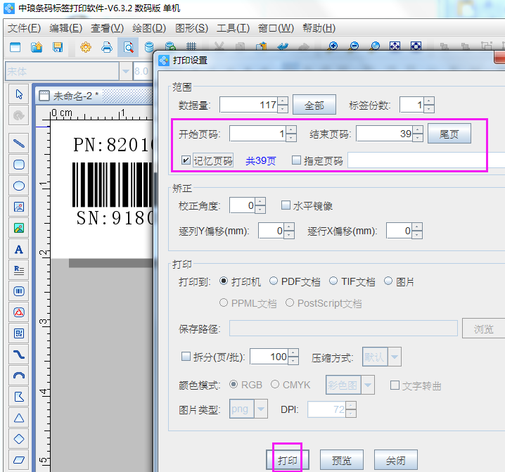Decrease the 结束页码 spinner value
Screen dimensions: 505x472
[x=418, y=137]
